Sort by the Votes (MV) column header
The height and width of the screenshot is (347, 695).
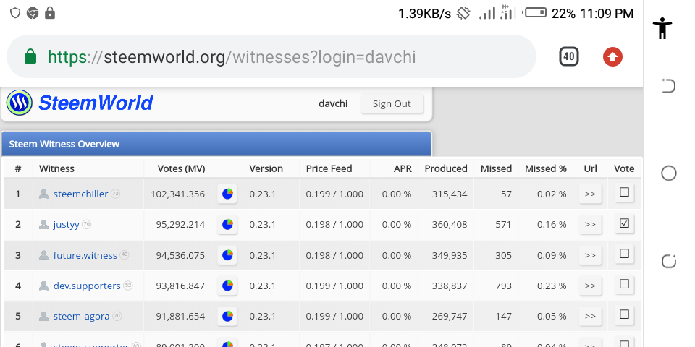point(181,168)
